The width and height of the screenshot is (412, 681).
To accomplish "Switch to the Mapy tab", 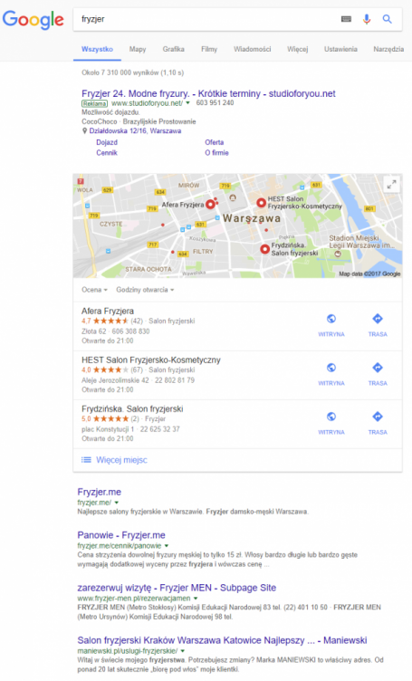I will [138, 49].
